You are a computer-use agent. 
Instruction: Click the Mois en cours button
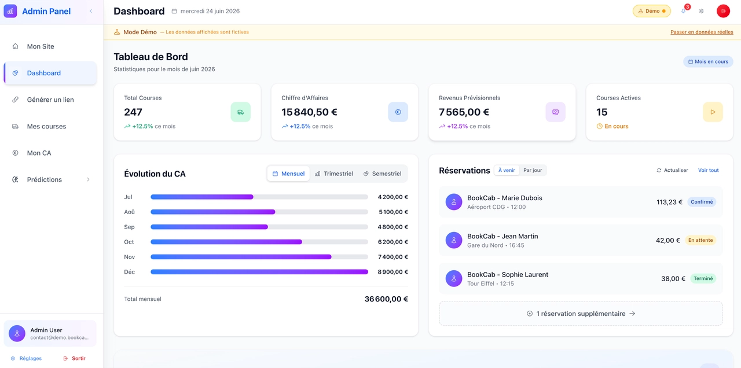(x=708, y=61)
